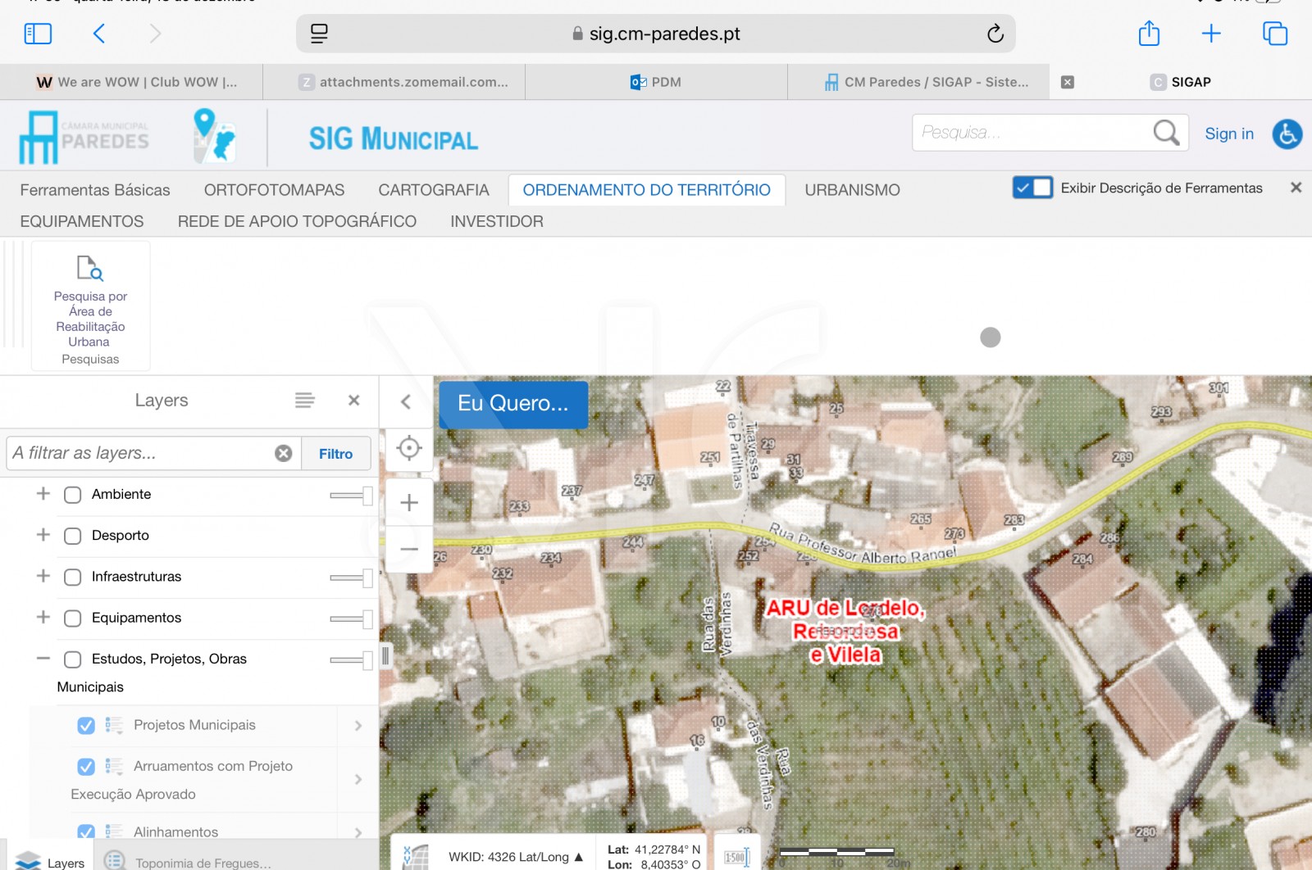This screenshot has width=1312, height=870.
Task: Click the Sign in link
Action: [x=1228, y=134]
